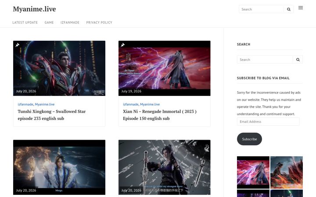Click the sidebar SEARCH heading
Screen dimensions: 316x197
point(244,44)
